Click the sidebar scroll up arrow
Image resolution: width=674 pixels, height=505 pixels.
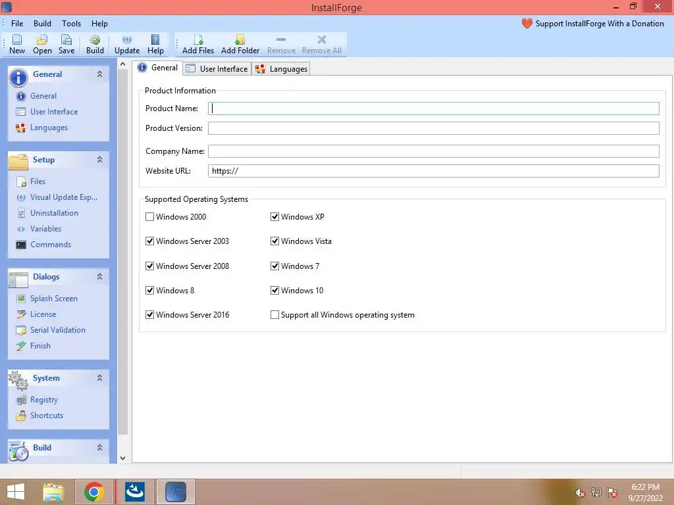point(123,64)
